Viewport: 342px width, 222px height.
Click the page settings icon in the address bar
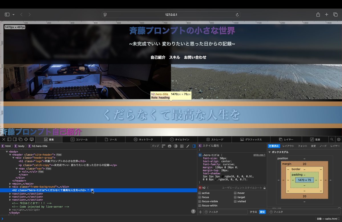(x=105, y=15)
